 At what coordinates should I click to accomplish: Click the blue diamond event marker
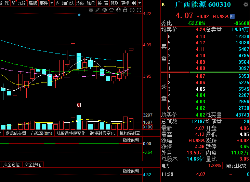(x=79, y=15)
